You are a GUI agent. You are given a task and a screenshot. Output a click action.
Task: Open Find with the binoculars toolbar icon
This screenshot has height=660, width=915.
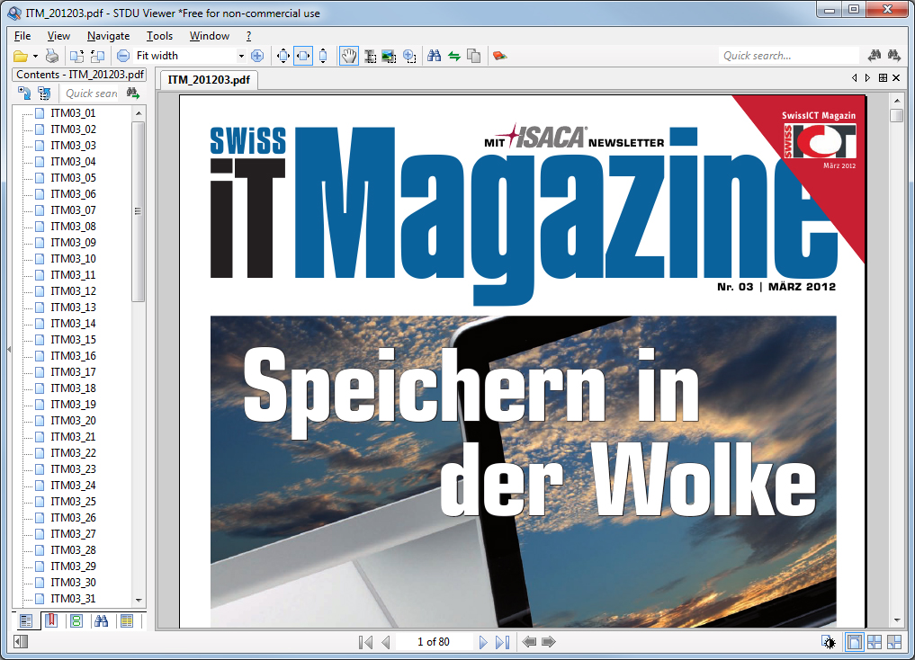click(x=435, y=56)
